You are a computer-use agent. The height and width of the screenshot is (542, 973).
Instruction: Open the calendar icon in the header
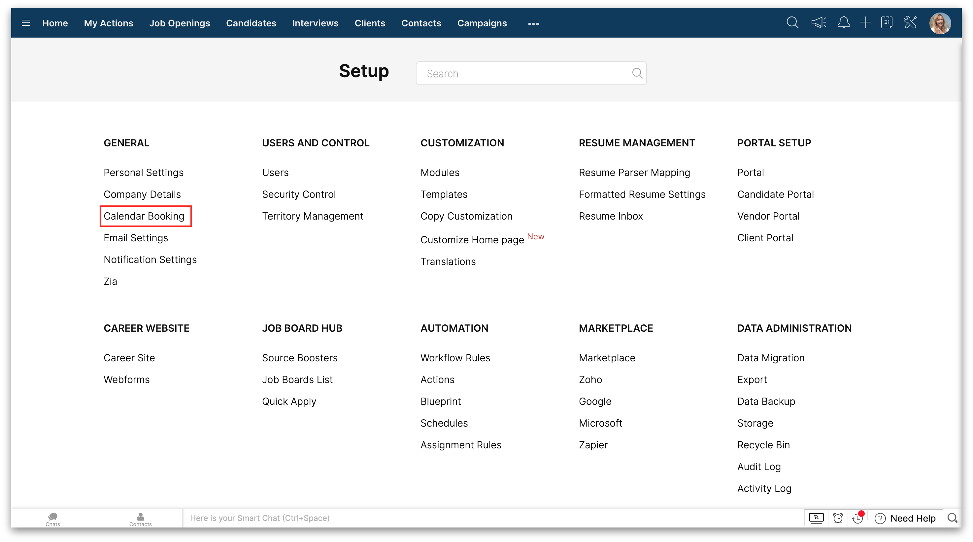(x=887, y=23)
